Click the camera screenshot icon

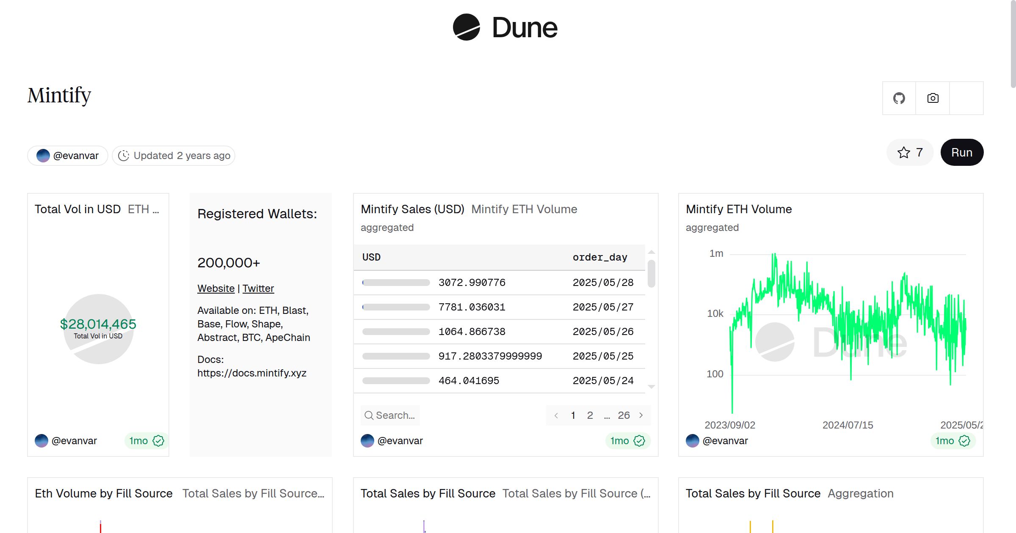[933, 98]
